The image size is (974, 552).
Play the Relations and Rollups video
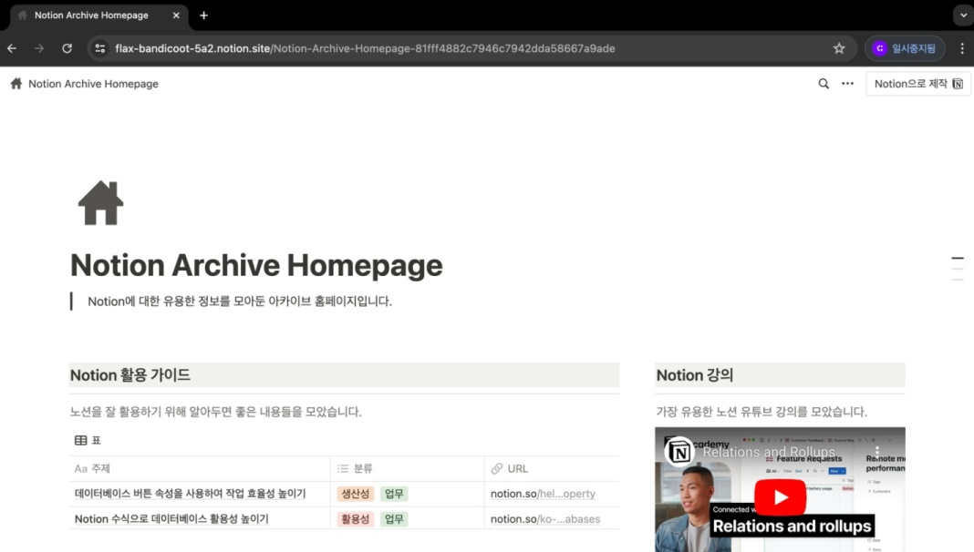point(780,497)
